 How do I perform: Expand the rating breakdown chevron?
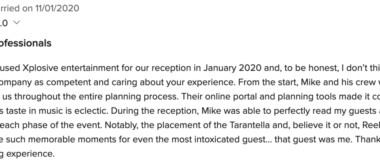pos(17,23)
